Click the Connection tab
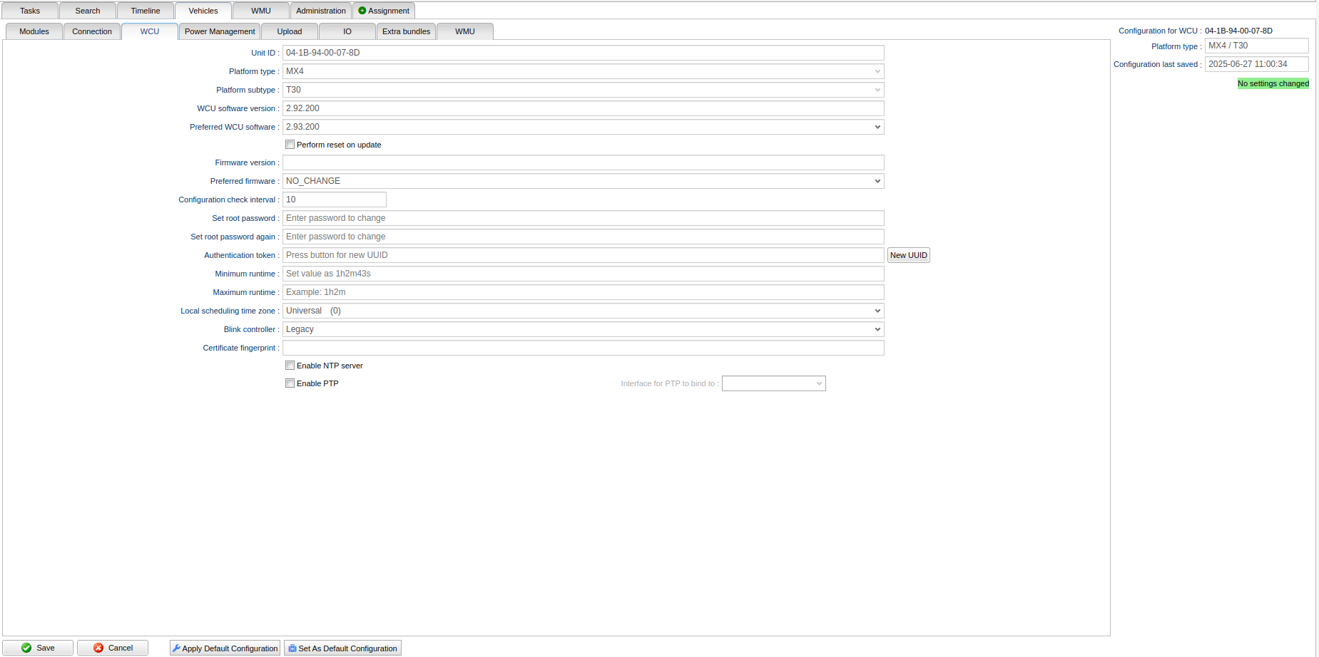Image resolution: width=1319 pixels, height=657 pixels. click(92, 31)
